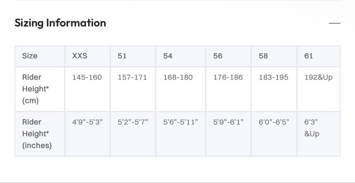
Task: Select the Size header cell
Action: tap(30, 56)
